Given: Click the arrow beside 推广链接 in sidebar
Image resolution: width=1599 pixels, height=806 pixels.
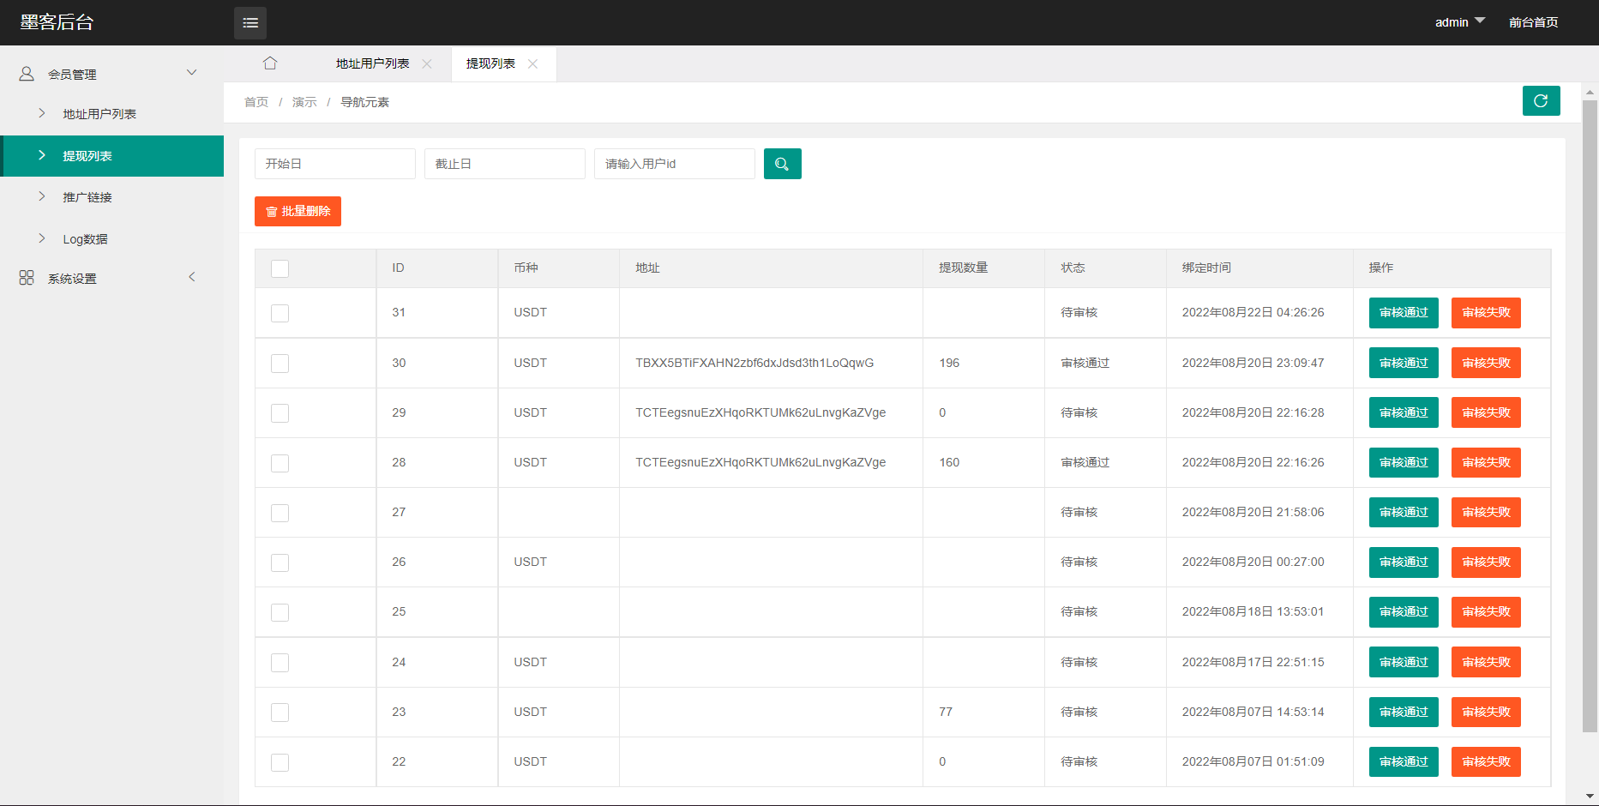Looking at the screenshot, I should click(41, 196).
